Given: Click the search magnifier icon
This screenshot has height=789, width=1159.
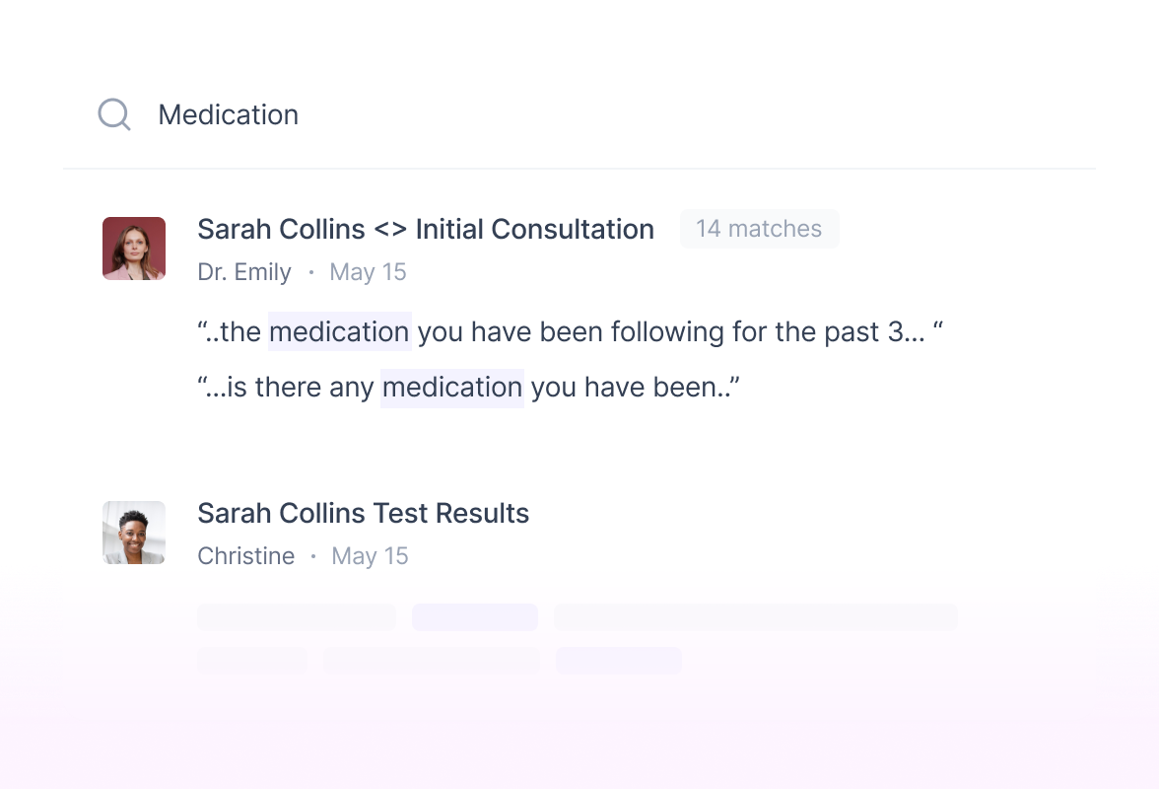Looking at the screenshot, I should [114, 114].
